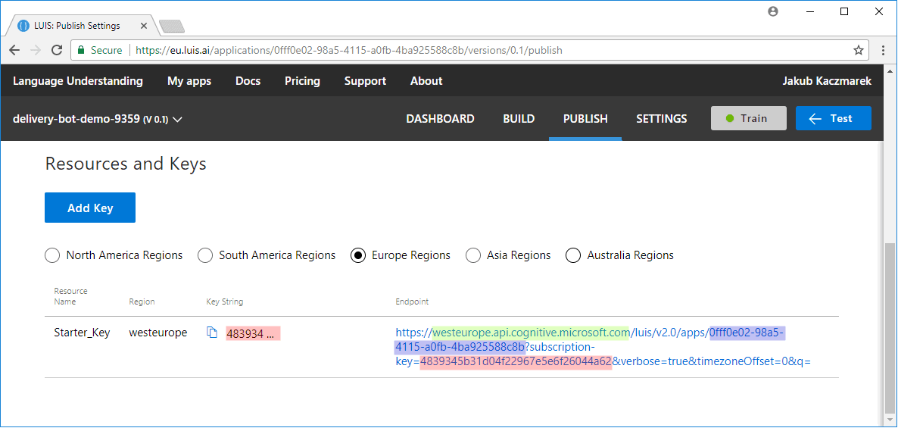Open the DASHBOARD tab

click(x=440, y=119)
